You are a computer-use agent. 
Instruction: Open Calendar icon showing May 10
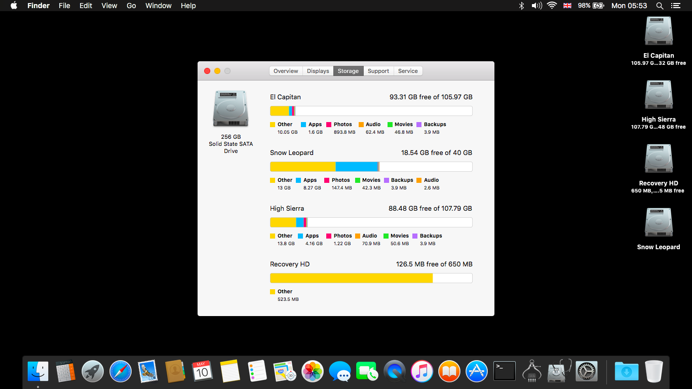click(202, 371)
